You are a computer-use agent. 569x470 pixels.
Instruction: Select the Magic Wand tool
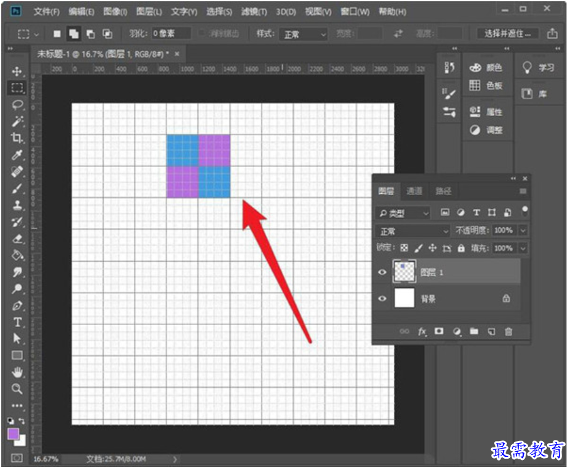(17, 122)
